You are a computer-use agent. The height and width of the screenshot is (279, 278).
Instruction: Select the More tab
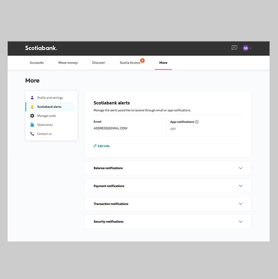click(x=163, y=63)
